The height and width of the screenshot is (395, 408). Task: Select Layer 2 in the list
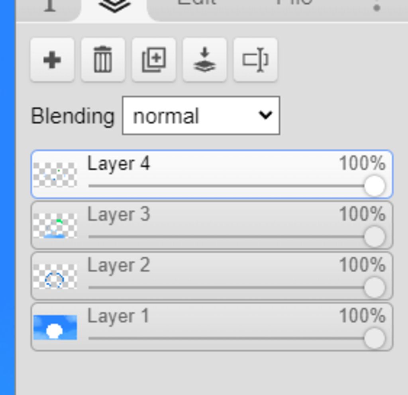tap(212, 276)
